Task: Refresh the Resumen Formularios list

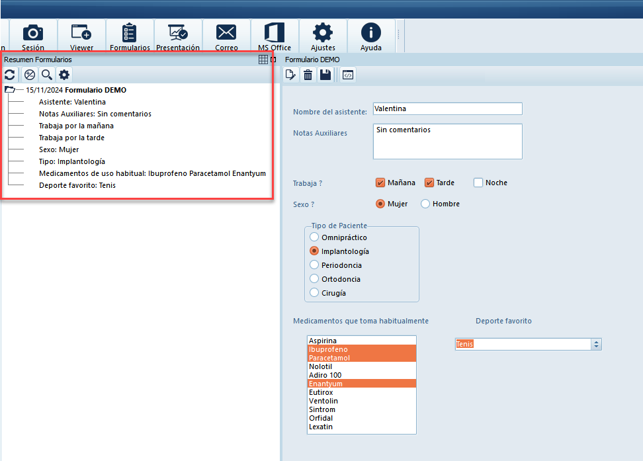Action: click(x=10, y=75)
